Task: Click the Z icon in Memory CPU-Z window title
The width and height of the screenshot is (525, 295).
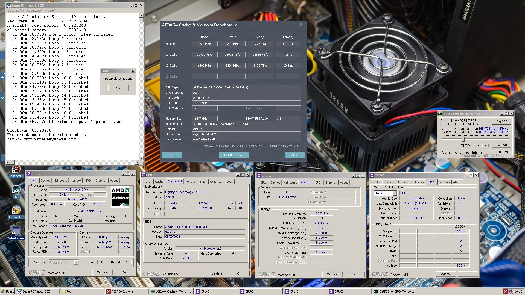Action: point(258,176)
